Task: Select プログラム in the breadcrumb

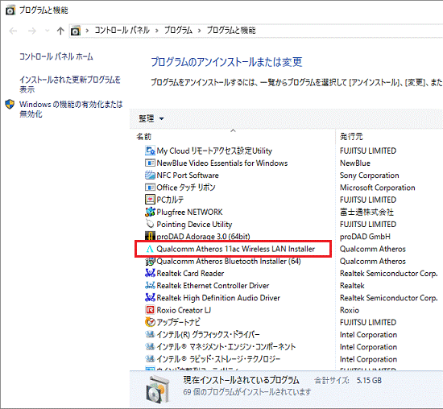Action: [178, 31]
